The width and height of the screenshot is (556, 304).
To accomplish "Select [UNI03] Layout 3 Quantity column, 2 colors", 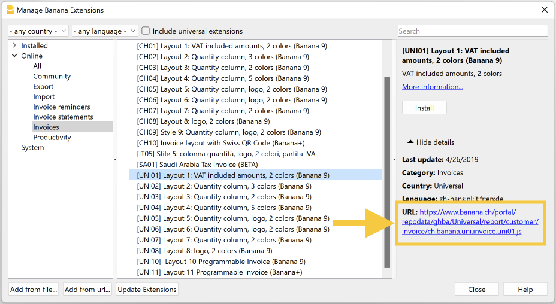I will point(224,197).
